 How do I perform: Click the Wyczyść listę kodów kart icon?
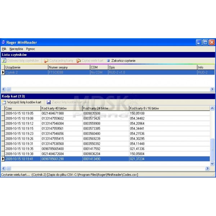click(4, 102)
